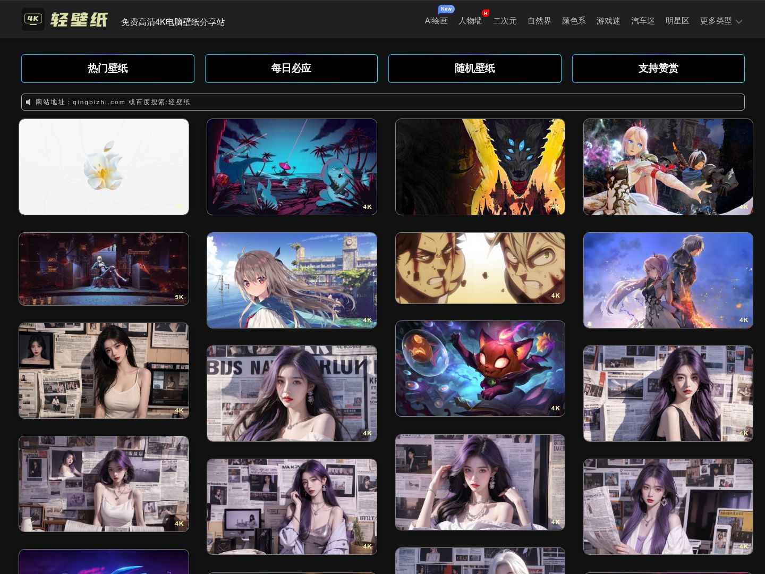Viewport: 765px width, 574px height.
Task: Click the 轻壁纸 site title
Action: 79,20
